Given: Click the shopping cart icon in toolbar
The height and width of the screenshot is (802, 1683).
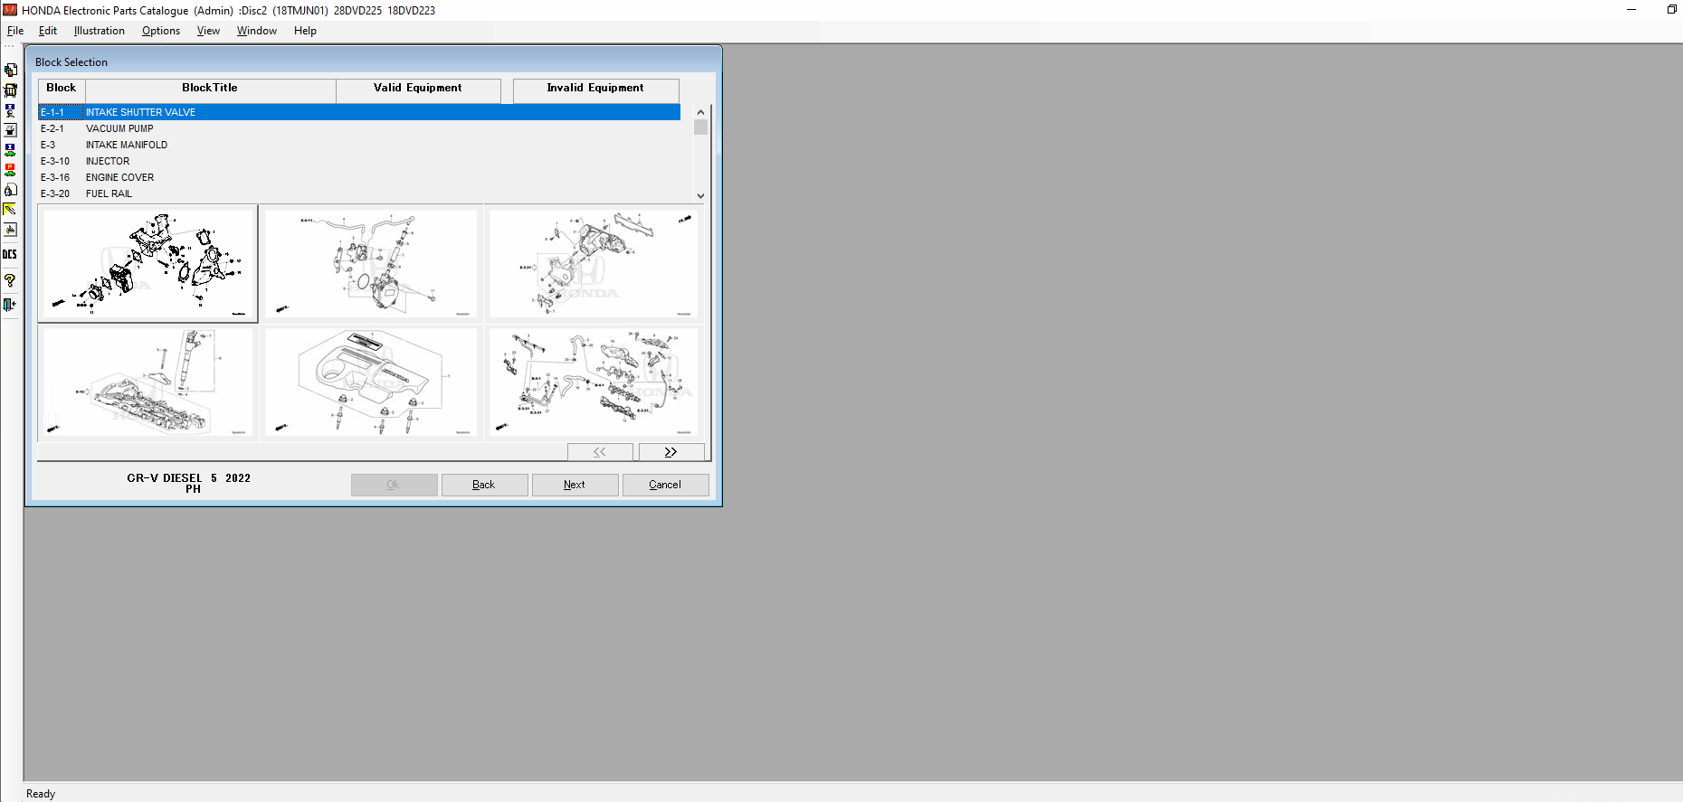Looking at the screenshot, I should pos(10,90).
